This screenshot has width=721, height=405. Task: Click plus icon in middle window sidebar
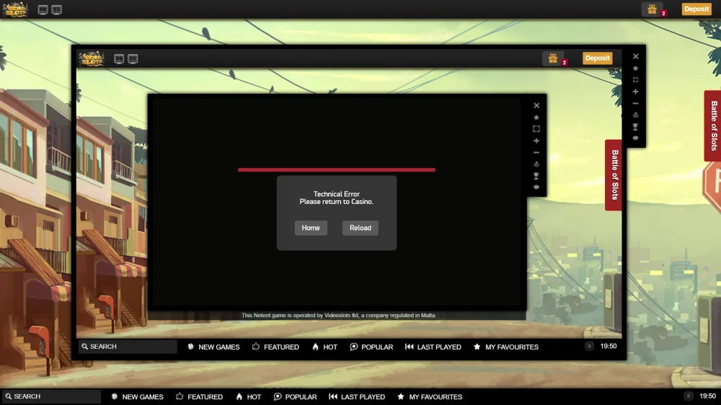tap(635, 92)
